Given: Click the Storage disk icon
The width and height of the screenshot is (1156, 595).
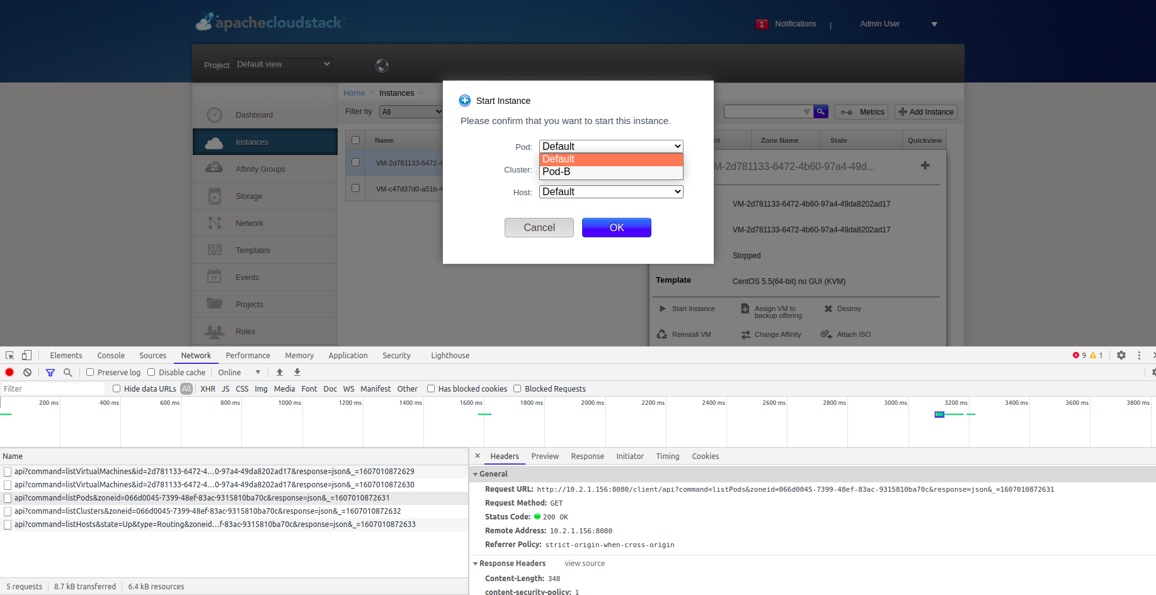Looking at the screenshot, I should click(x=214, y=196).
